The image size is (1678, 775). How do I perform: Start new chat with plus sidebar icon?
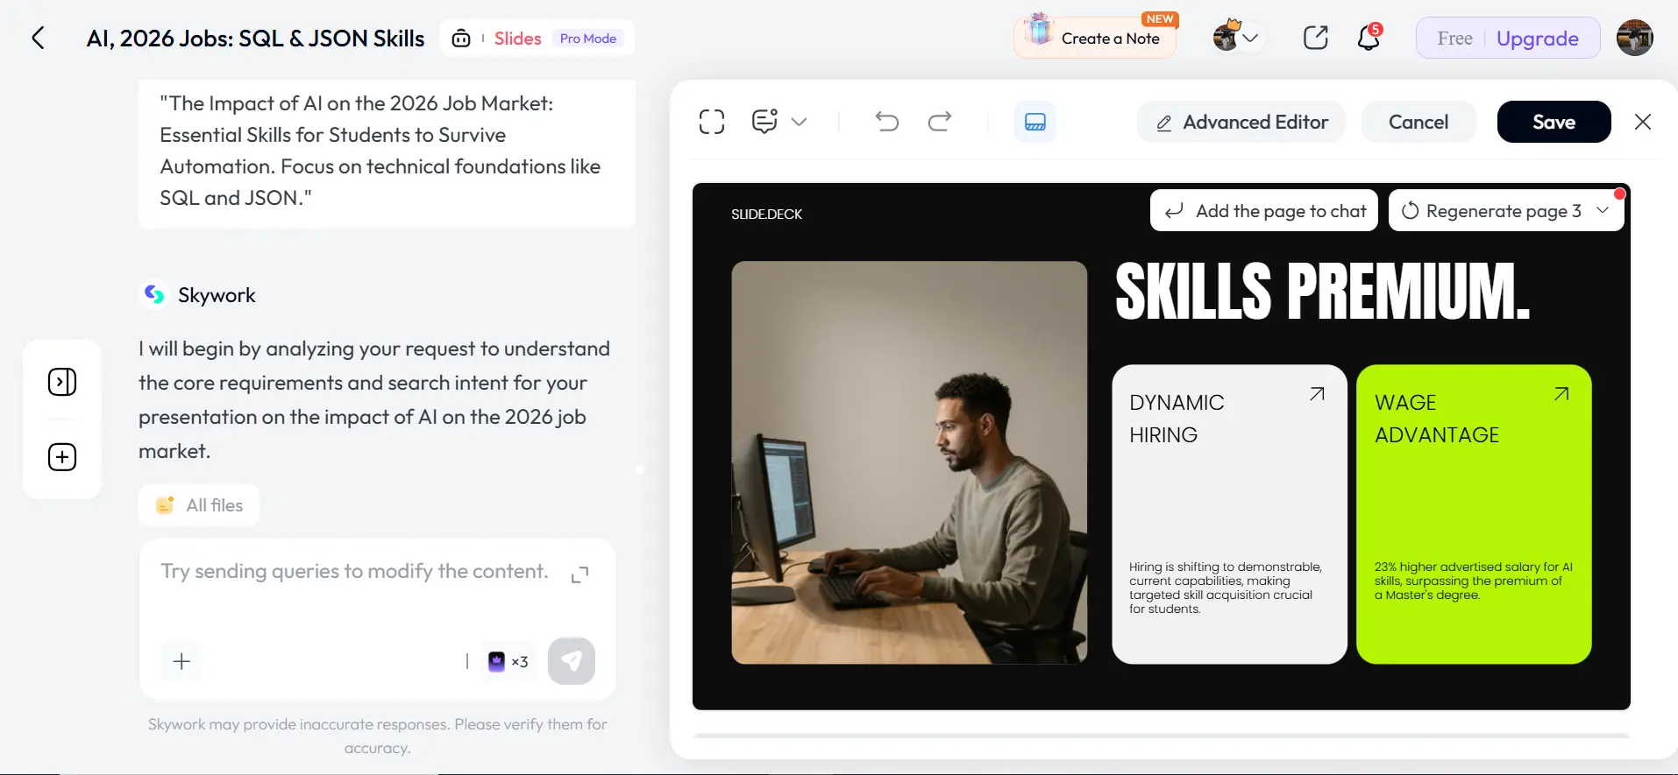(x=62, y=457)
